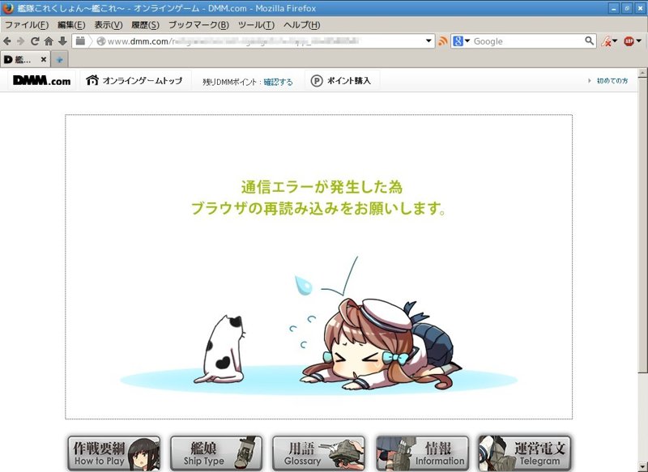
Task: Click the vertical scrollbar thumb
Action: 642,225
